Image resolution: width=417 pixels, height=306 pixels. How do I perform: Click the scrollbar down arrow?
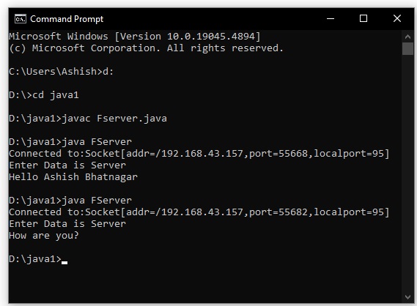pos(407,297)
